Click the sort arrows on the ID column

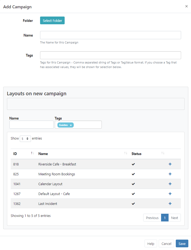click(x=32, y=153)
